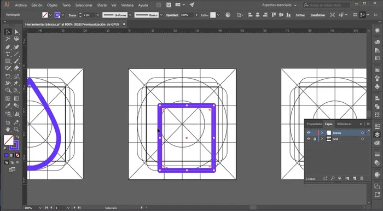The image size is (383, 211).
Task: Open the Layers icon in right dock
Action: (x=377, y=134)
